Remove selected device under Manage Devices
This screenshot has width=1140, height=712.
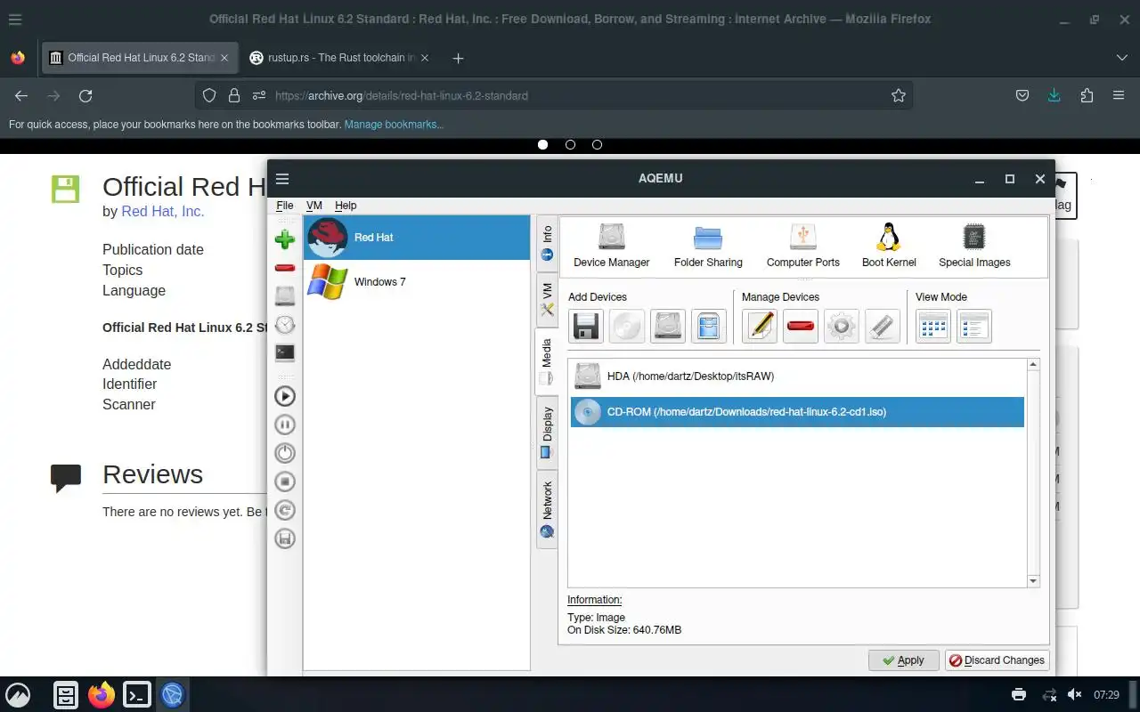[801, 327]
